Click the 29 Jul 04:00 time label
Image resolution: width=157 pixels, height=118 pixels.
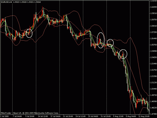93,116
